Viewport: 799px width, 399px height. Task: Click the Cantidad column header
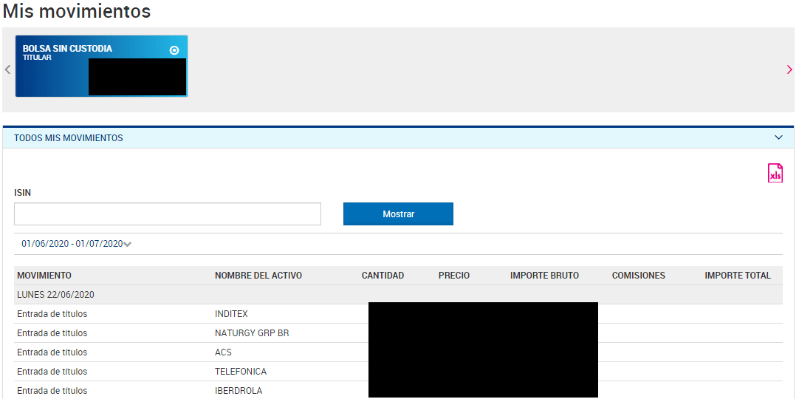coord(383,276)
